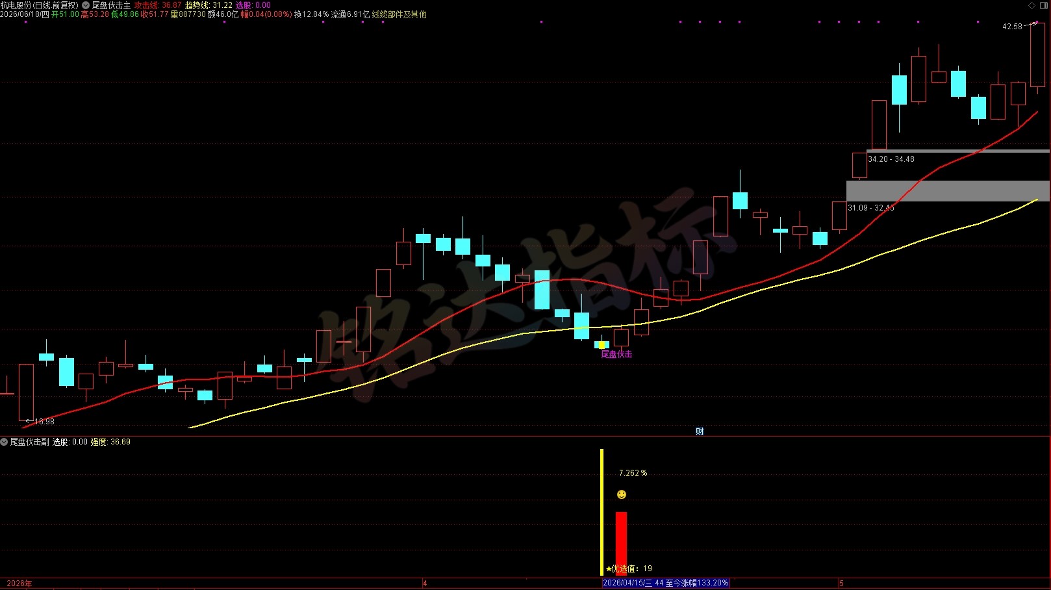Toggle the side panel layout icon
1051x590 pixels.
(1045, 5)
